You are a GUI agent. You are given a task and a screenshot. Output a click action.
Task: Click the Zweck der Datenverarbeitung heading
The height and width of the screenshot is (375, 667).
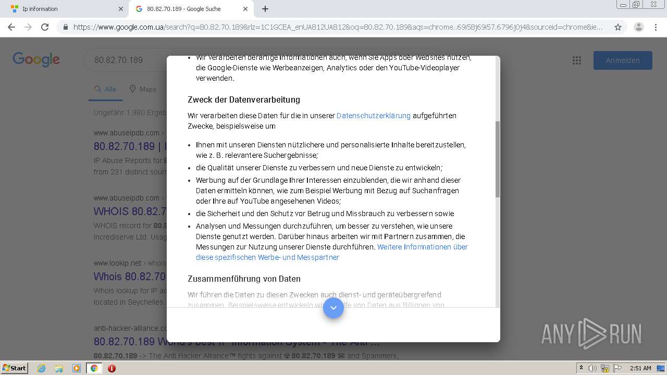coord(244,99)
